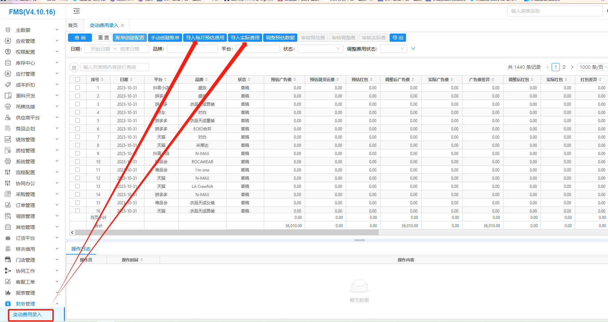Open 变动费用录入 in the sidebar menu

click(x=27, y=315)
